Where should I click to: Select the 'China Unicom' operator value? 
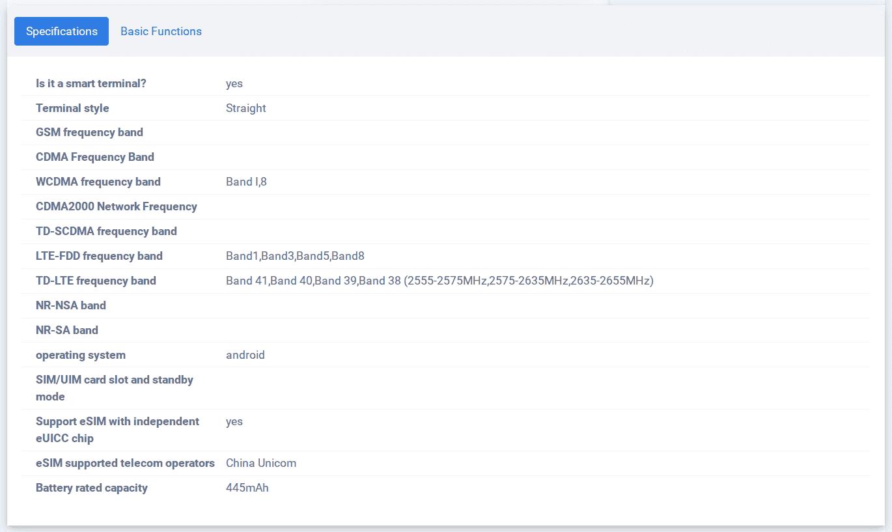[260, 463]
